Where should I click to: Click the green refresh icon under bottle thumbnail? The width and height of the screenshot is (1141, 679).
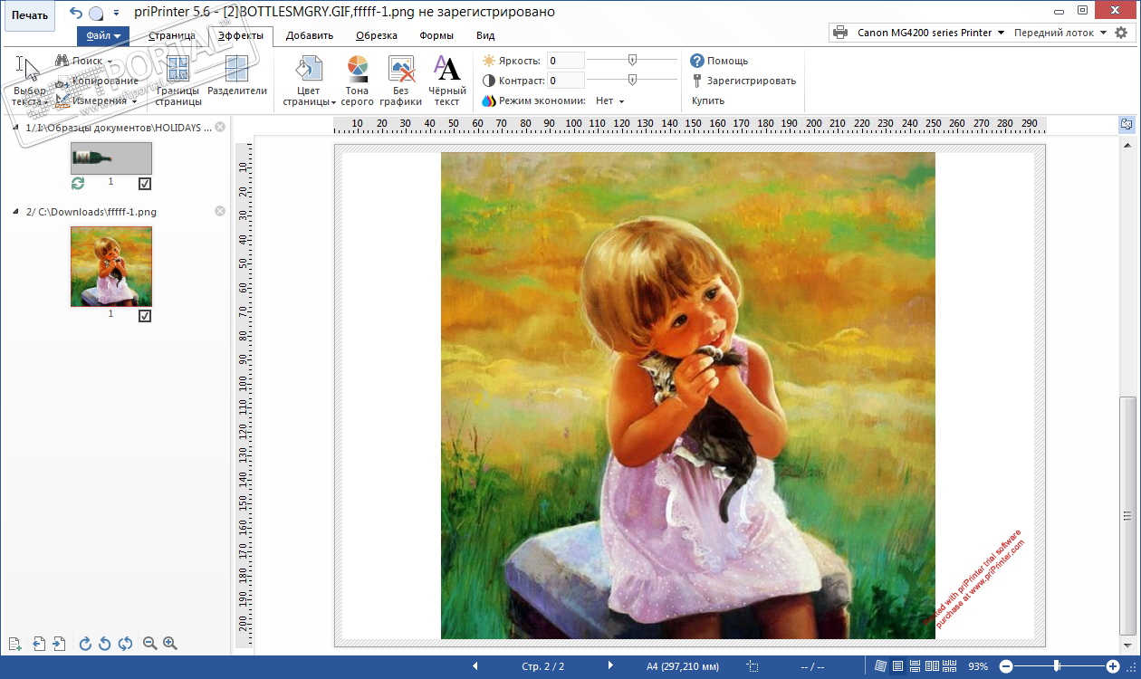pos(78,183)
